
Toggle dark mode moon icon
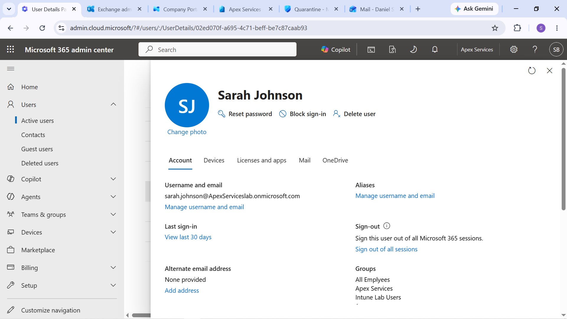pyautogui.click(x=413, y=49)
